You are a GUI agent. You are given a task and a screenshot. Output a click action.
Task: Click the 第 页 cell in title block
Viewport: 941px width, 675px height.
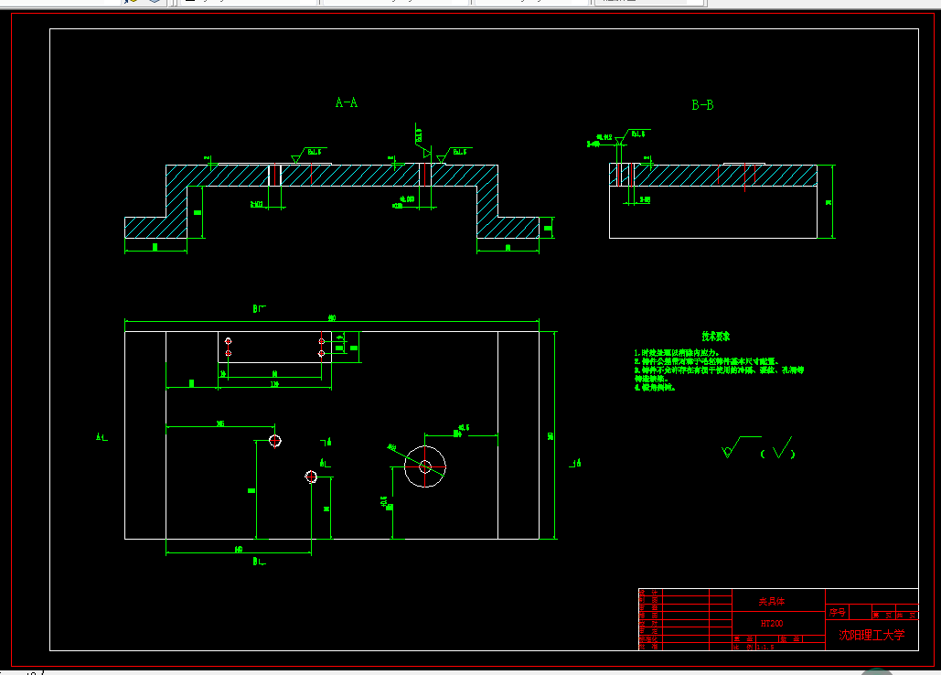[x=883, y=616]
